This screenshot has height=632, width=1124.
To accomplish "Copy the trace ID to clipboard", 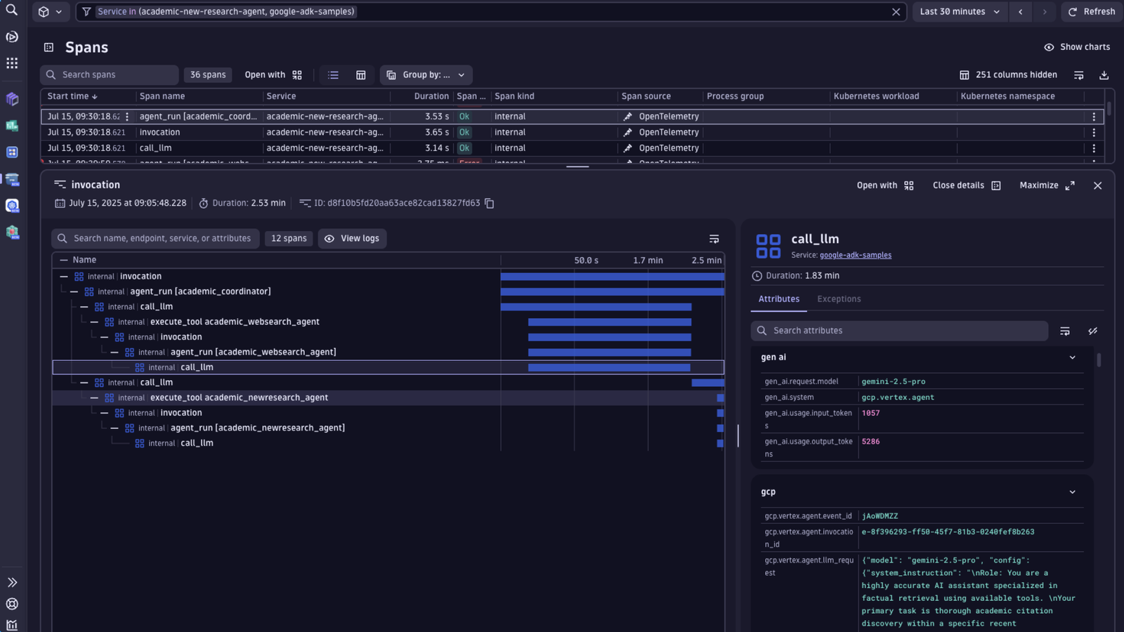I will 490,204.
